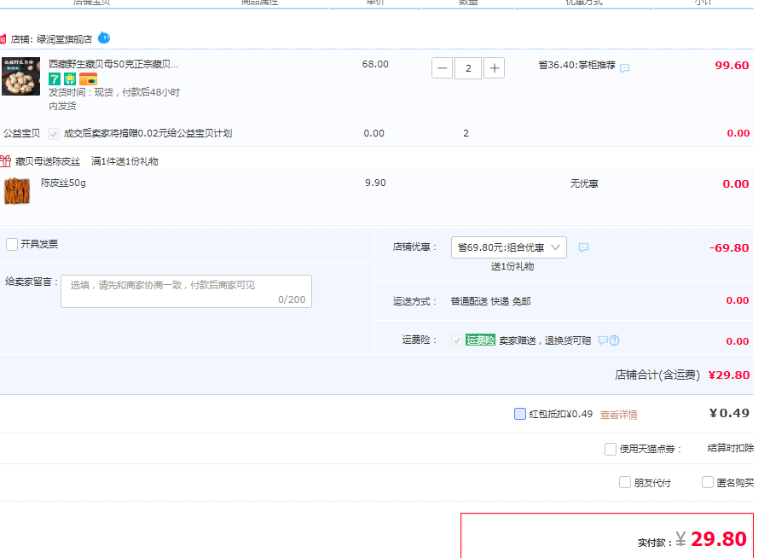Enable the 匿名购买 anonymous purchase checkbox
The image size is (770, 558).
point(708,482)
